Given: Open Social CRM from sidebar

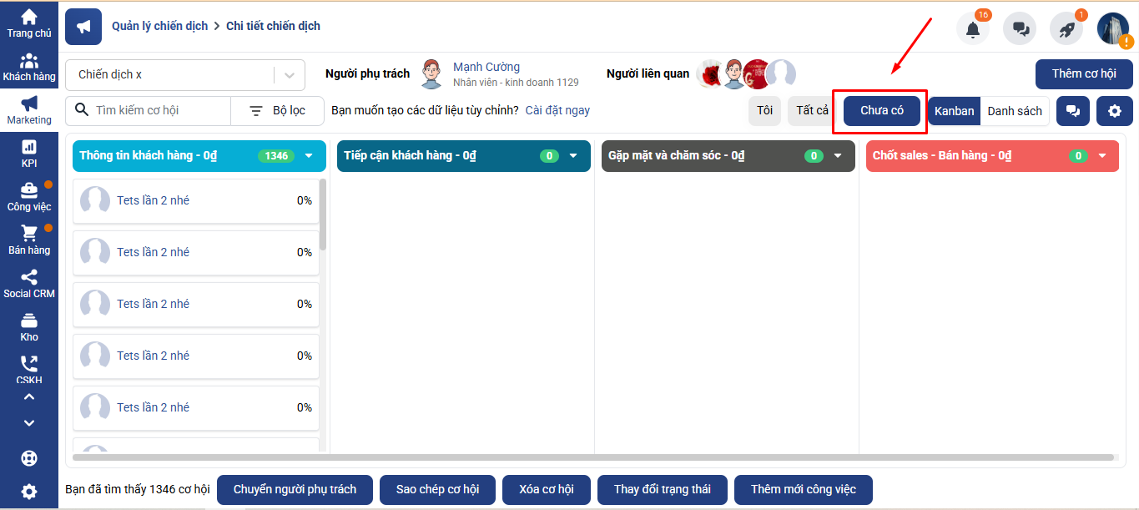Looking at the screenshot, I should 29,283.
